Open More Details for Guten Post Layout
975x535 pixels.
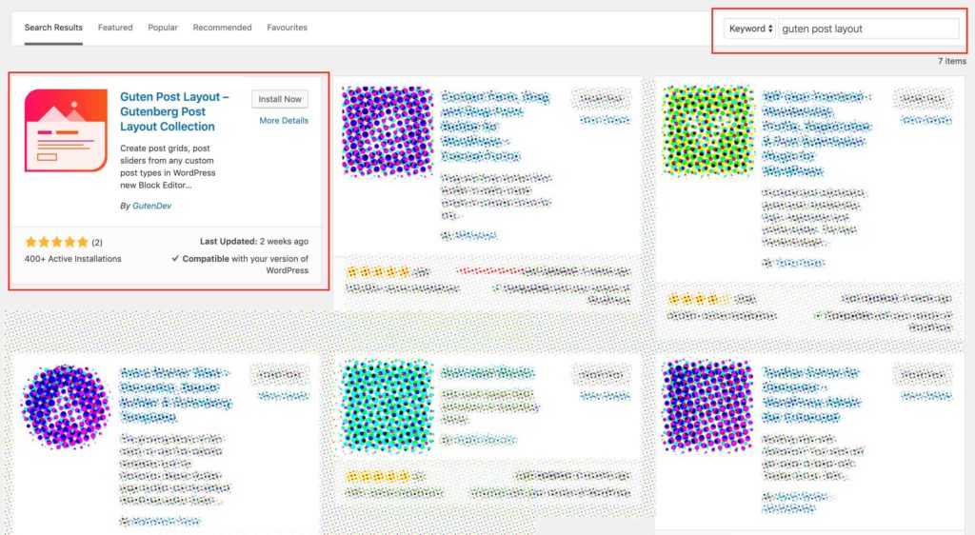pyautogui.click(x=284, y=121)
